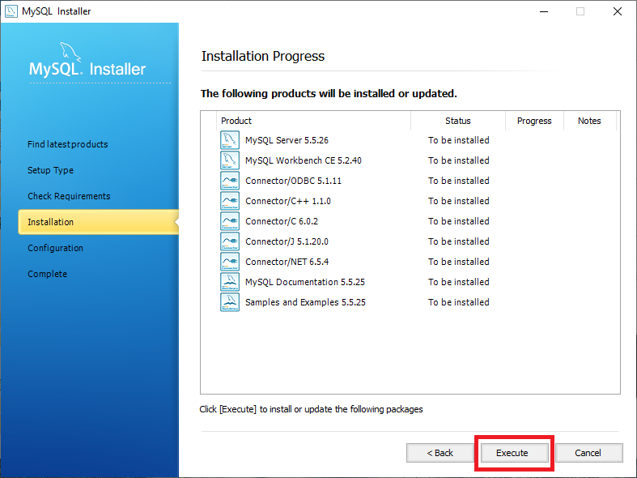Click the Connector/C 6.0.2 icon
Viewport: 637px width, 478px height.
[x=230, y=221]
